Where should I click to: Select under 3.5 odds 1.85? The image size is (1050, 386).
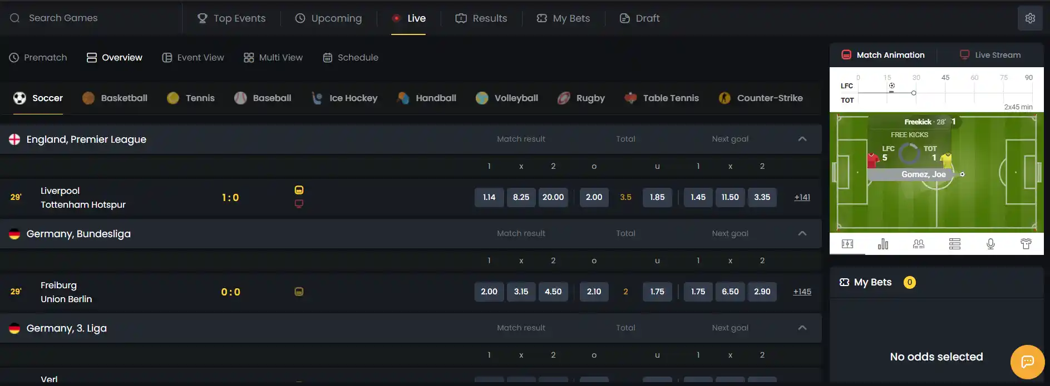[657, 197]
